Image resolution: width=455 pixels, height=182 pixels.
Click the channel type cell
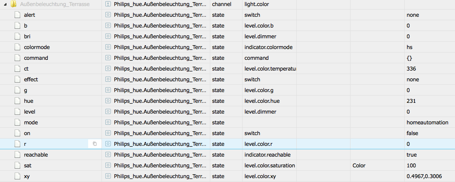pyautogui.click(x=222, y=4)
